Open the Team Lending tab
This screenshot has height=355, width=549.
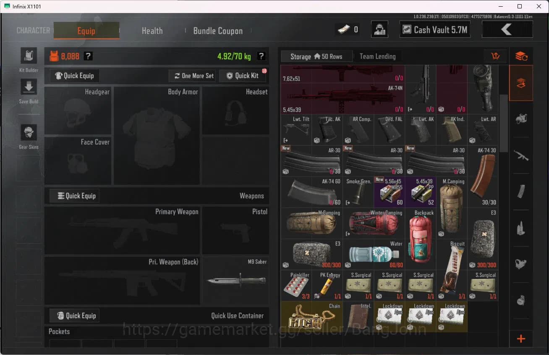[x=378, y=56]
